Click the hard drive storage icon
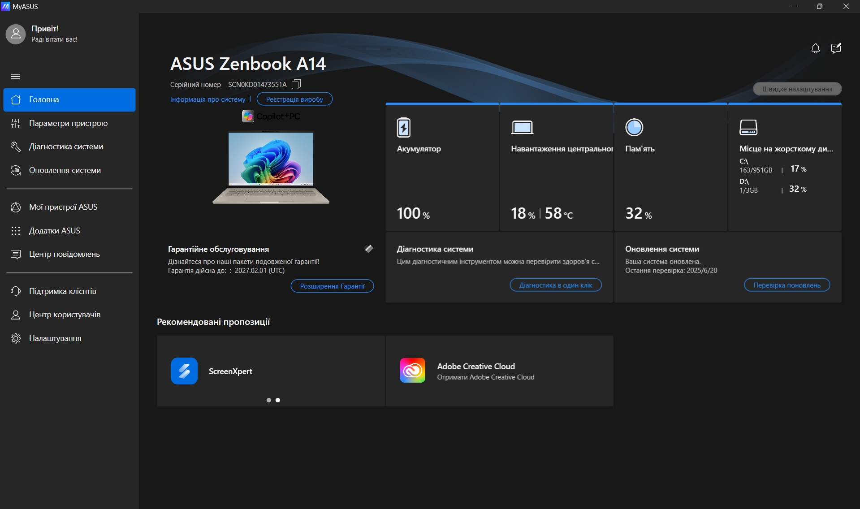 tap(748, 127)
